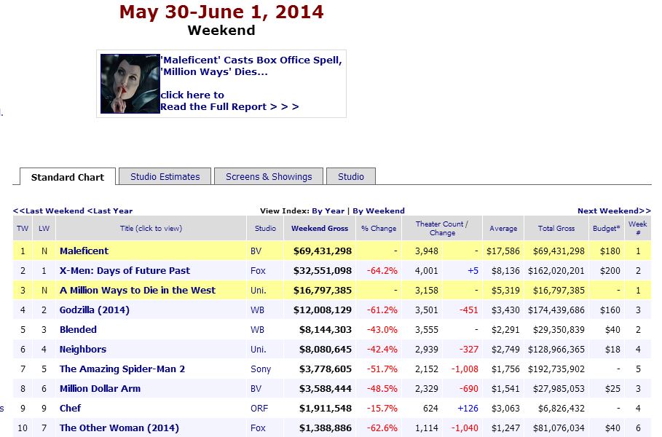Sort by Total Gross column header
Image resolution: width=662 pixels, height=437 pixels.
(556, 229)
